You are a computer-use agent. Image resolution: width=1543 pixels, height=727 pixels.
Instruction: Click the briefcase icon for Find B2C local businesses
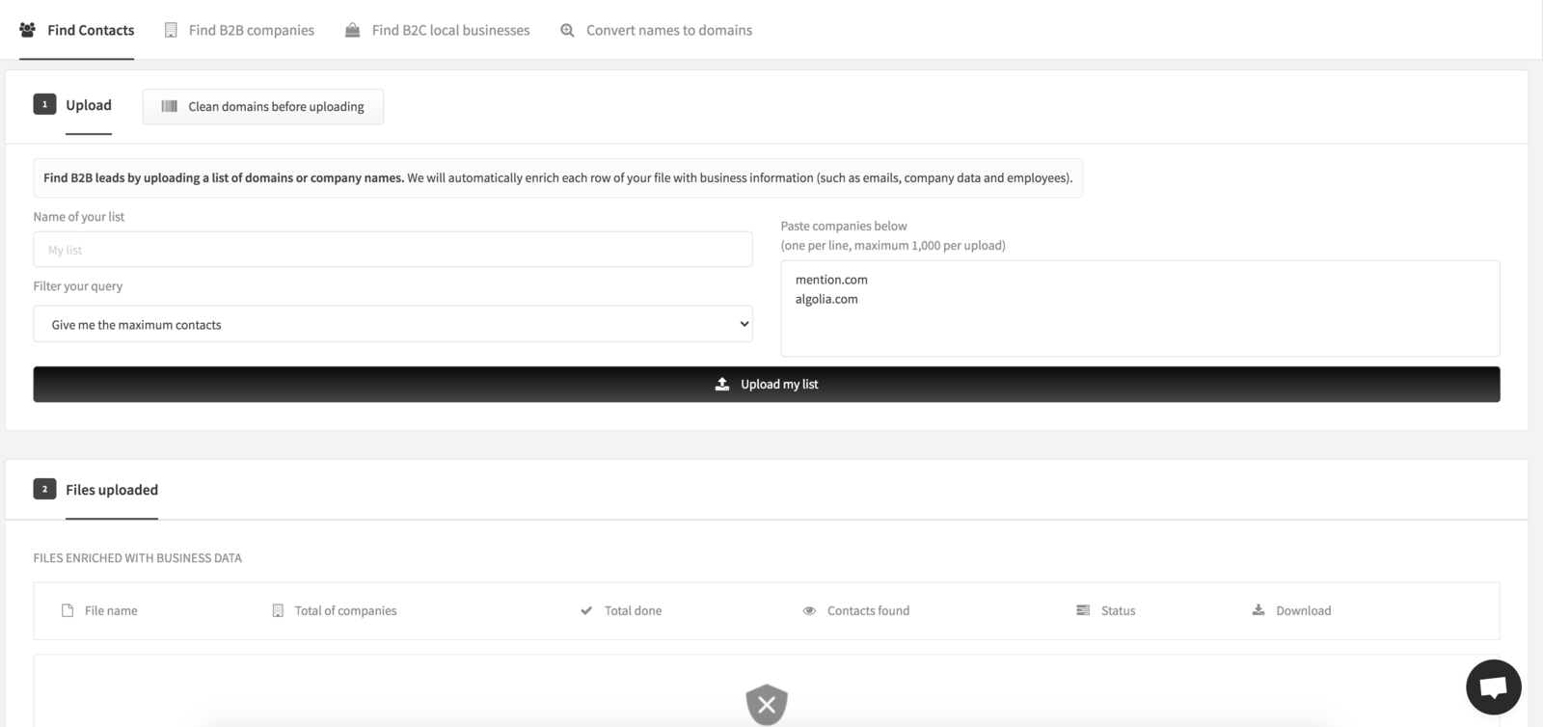click(x=353, y=29)
